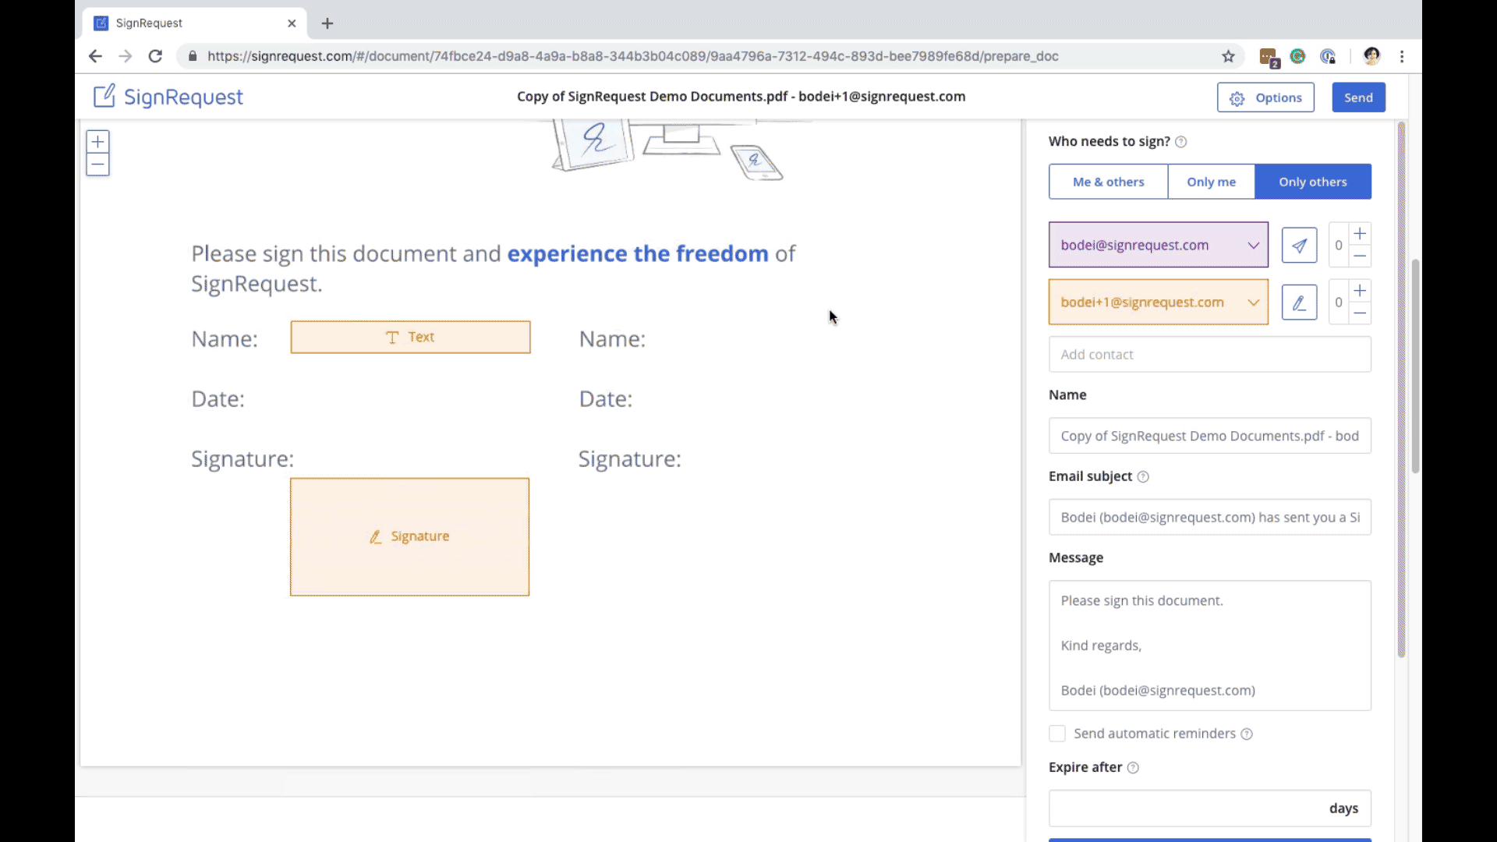The width and height of the screenshot is (1497, 842).
Task: Select 'Me & others' signing option
Action: point(1108,182)
